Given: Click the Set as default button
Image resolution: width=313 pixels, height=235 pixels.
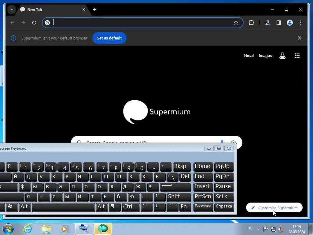Looking at the screenshot, I should point(109,38).
